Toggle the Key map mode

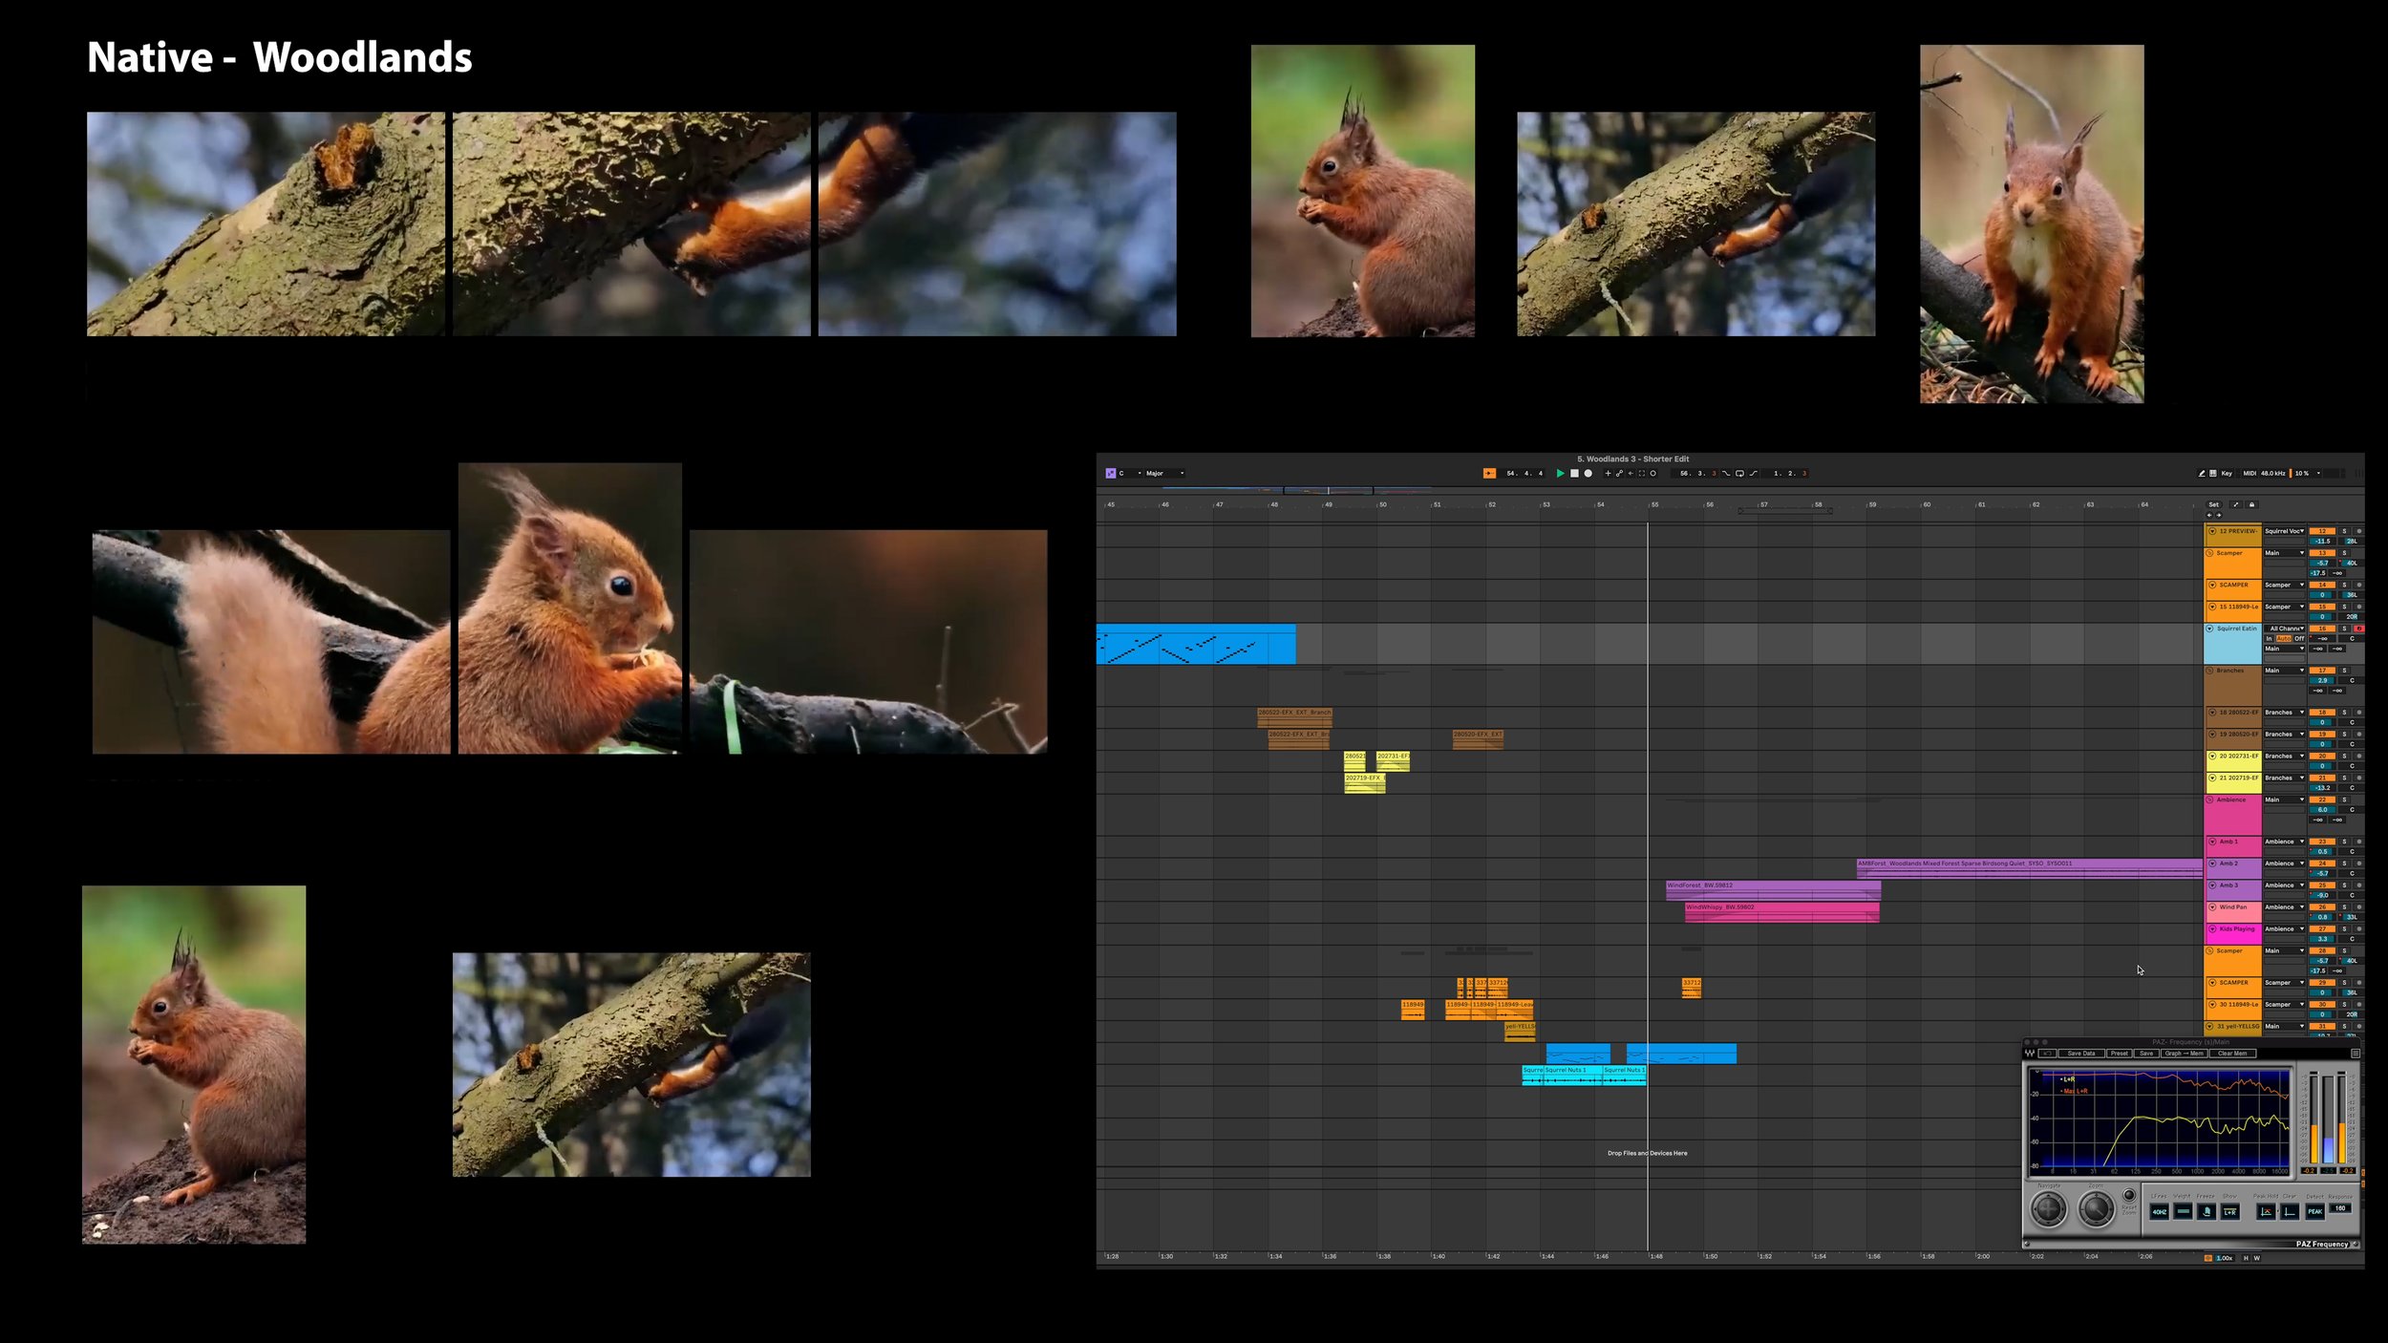click(x=2227, y=473)
